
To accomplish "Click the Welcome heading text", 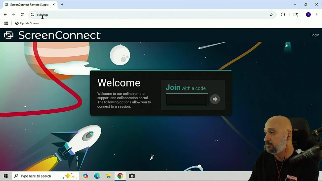I will (119, 83).
